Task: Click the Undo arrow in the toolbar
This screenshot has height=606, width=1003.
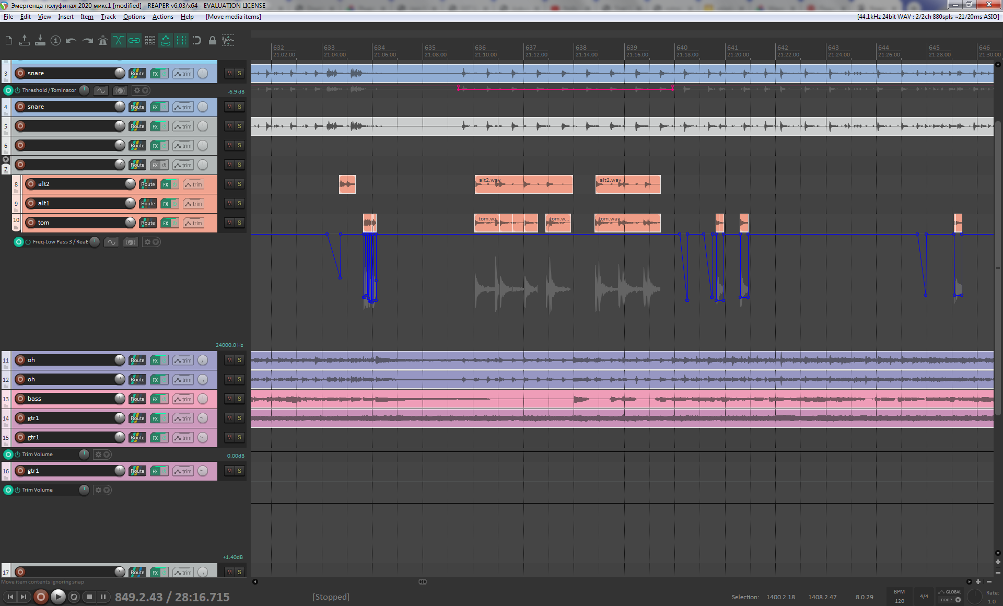Action: [72, 40]
